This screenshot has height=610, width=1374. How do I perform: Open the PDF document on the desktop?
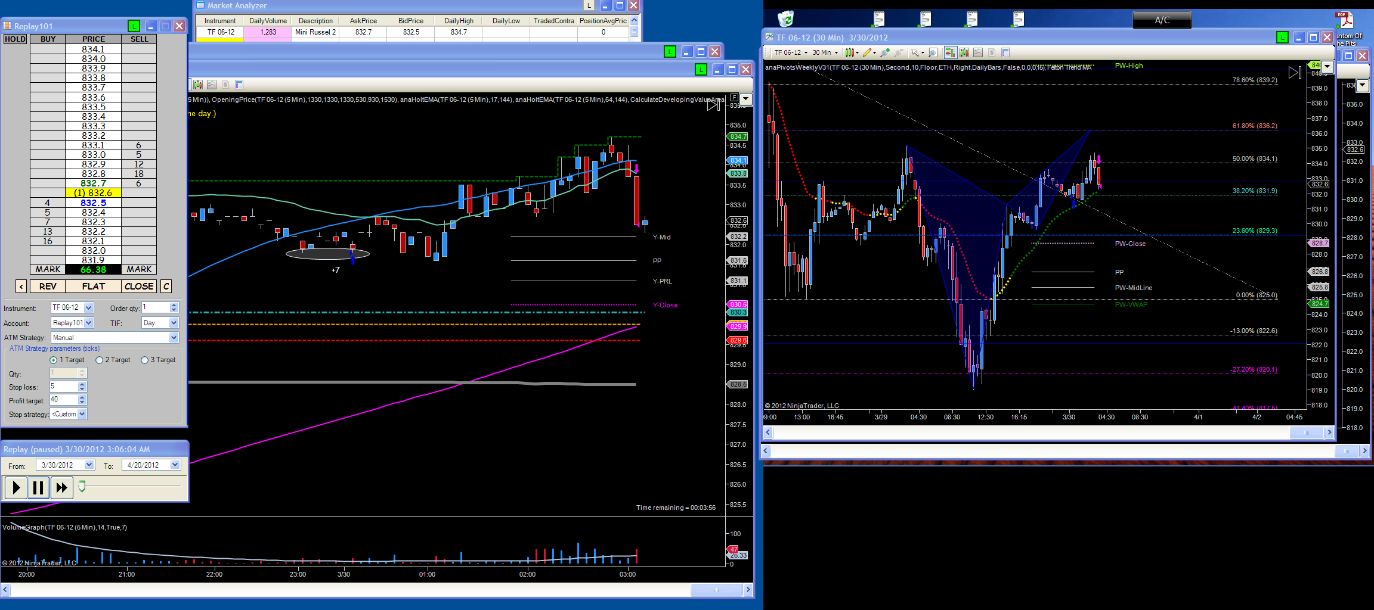1345,19
